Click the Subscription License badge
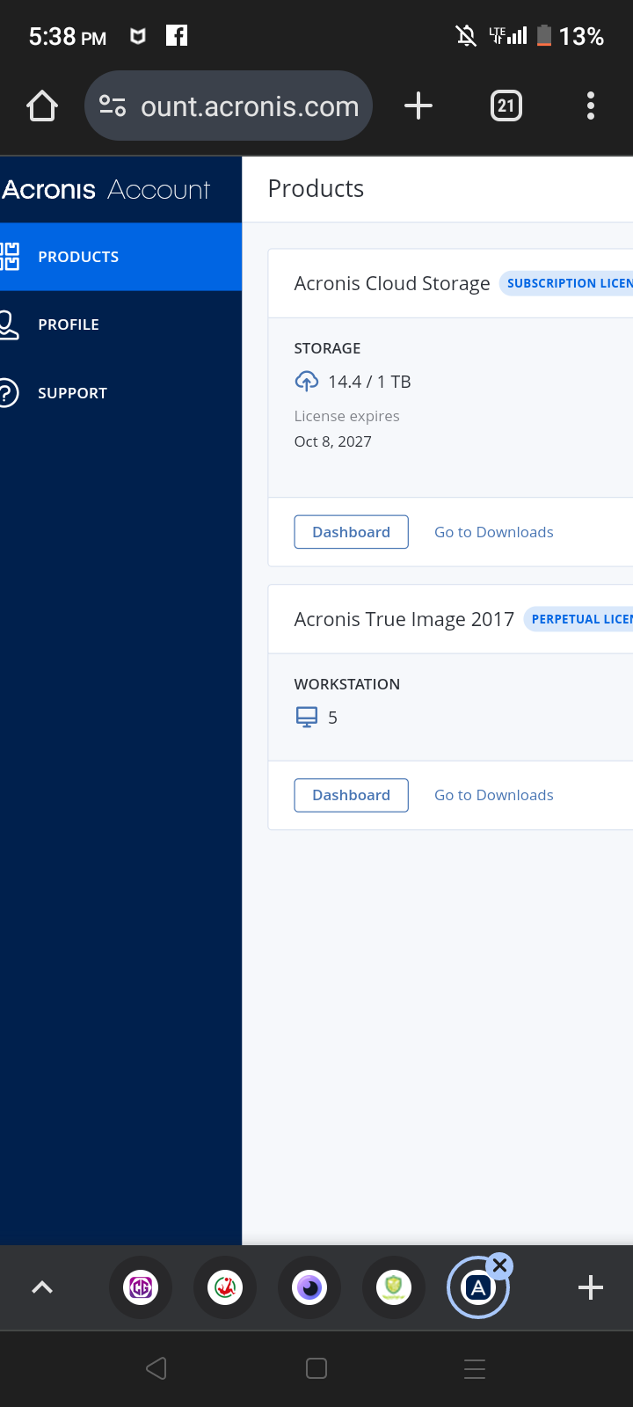Image resolution: width=633 pixels, height=1407 pixels. [566, 283]
